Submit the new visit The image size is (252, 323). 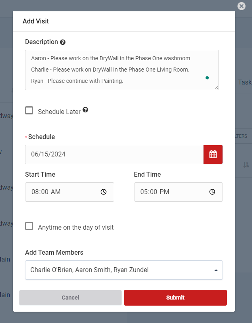(175, 298)
